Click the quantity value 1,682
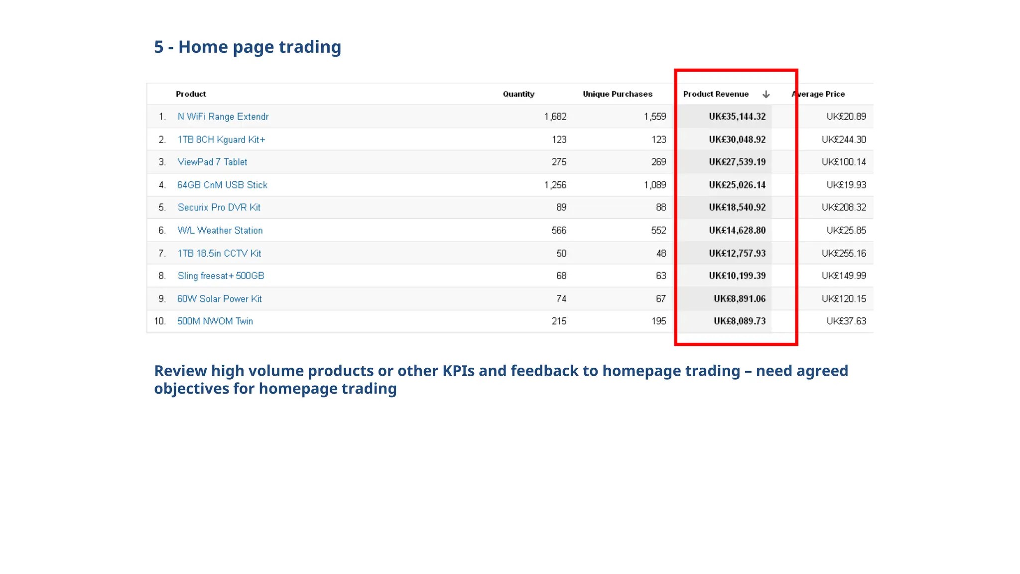The width and height of the screenshot is (1020, 574). tap(555, 117)
